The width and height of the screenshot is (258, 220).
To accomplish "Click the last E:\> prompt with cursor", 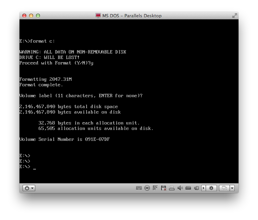I will point(28,167).
